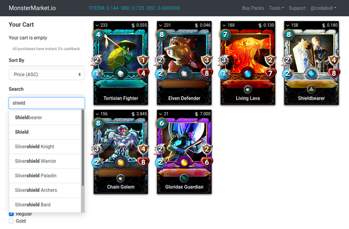Select Shieldbearer from search suggestions
The height and width of the screenshot is (229, 349).
(45, 117)
